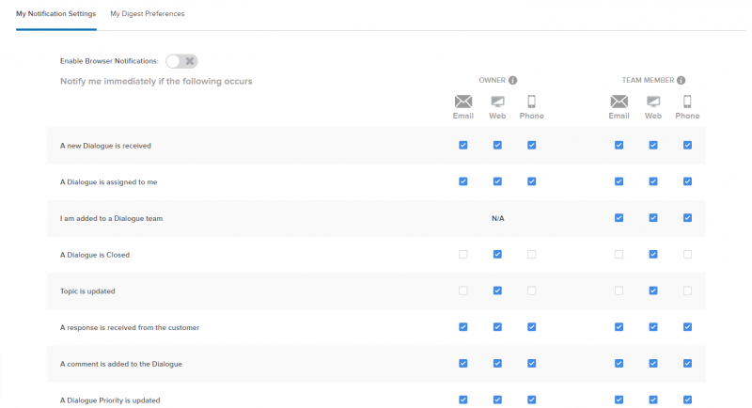The width and height of the screenshot is (752, 408).
Task: Enable the Browser Notifications toggle
Action: click(181, 61)
